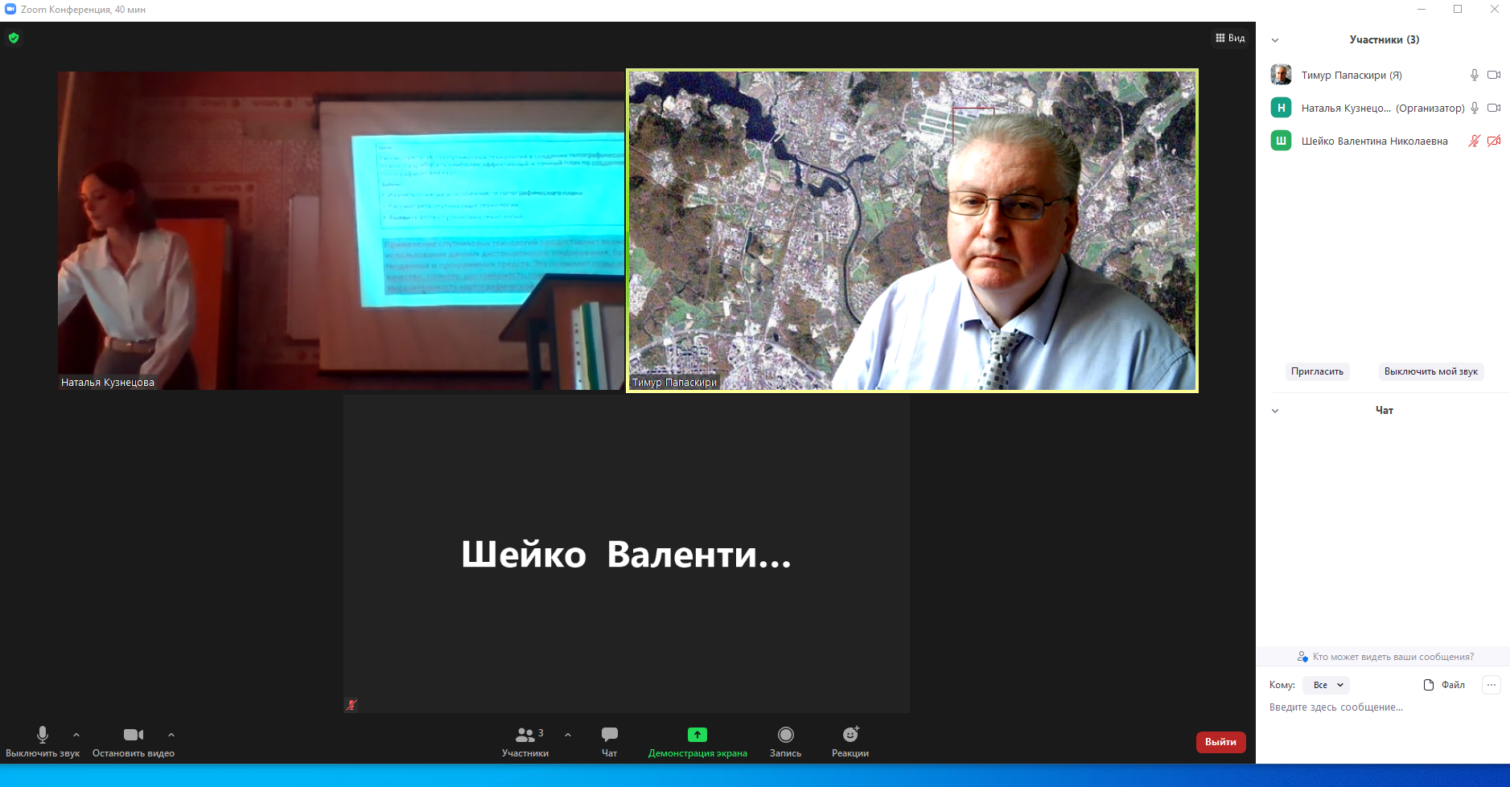Open the Чат toolbar button
1510x787 pixels.
[610, 742]
